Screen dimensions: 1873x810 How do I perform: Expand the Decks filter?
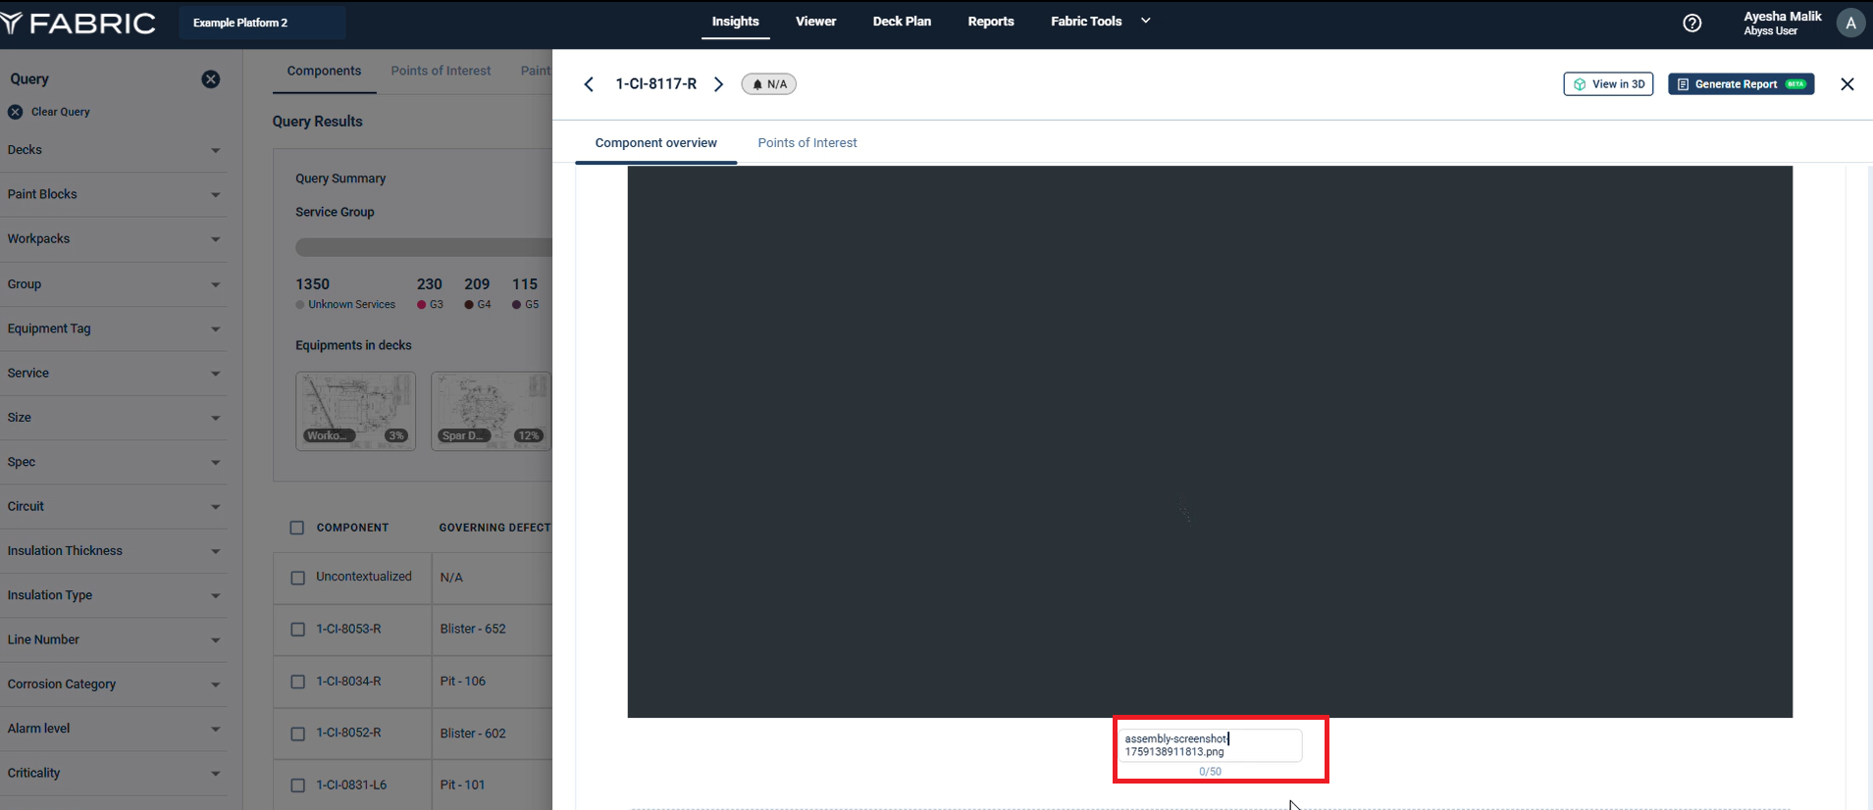[x=114, y=150]
